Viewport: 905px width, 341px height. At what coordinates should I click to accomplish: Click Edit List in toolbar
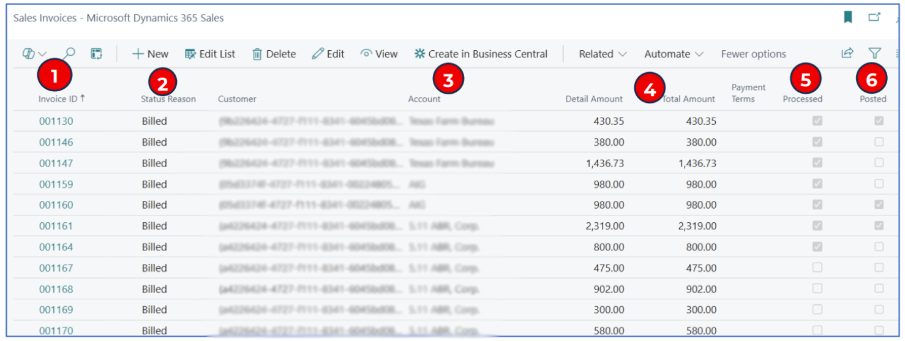click(210, 54)
